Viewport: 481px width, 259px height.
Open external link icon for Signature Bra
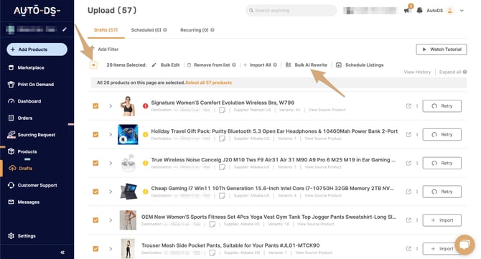pos(408,106)
